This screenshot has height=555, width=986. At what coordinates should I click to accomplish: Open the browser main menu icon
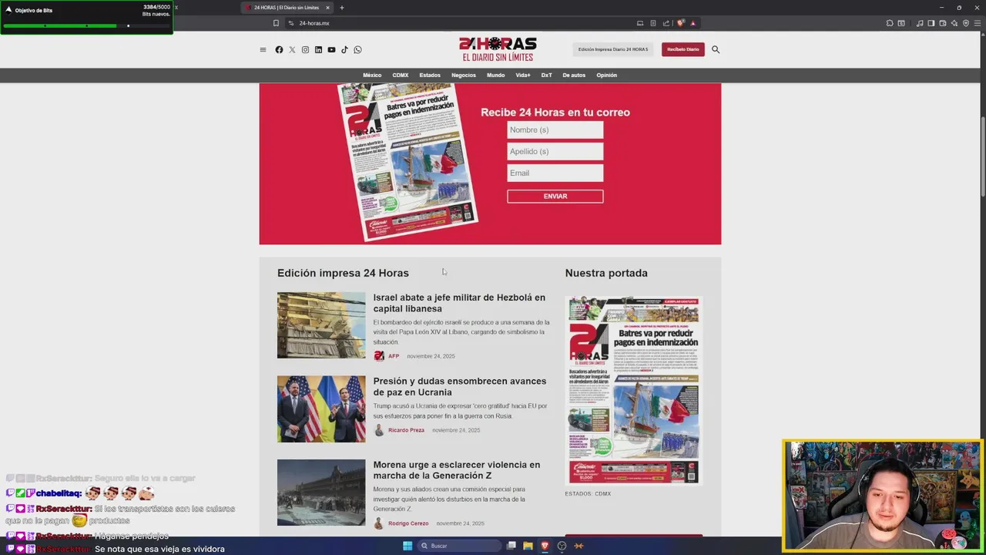pos(978,23)
